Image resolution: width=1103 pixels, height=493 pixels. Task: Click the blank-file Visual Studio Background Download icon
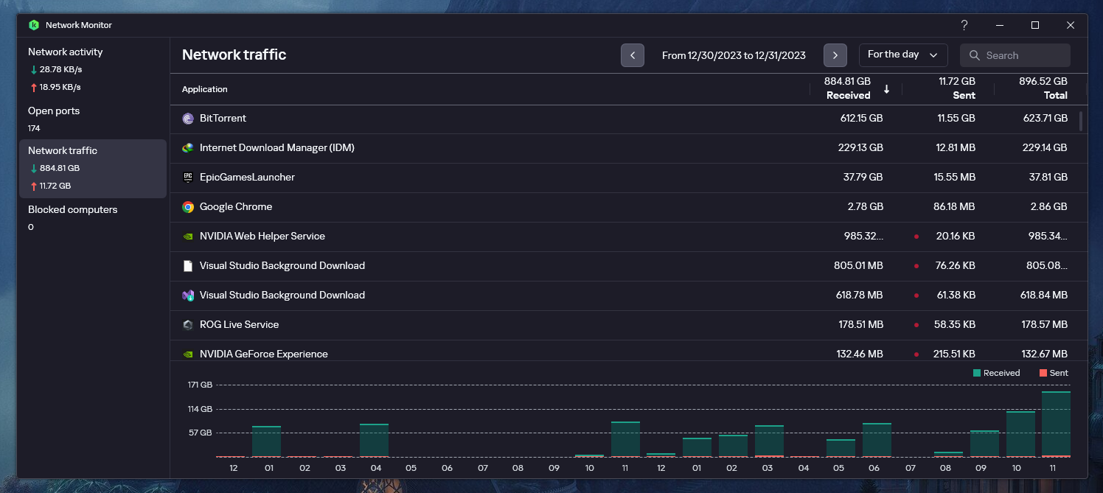[x=188, y=266]
